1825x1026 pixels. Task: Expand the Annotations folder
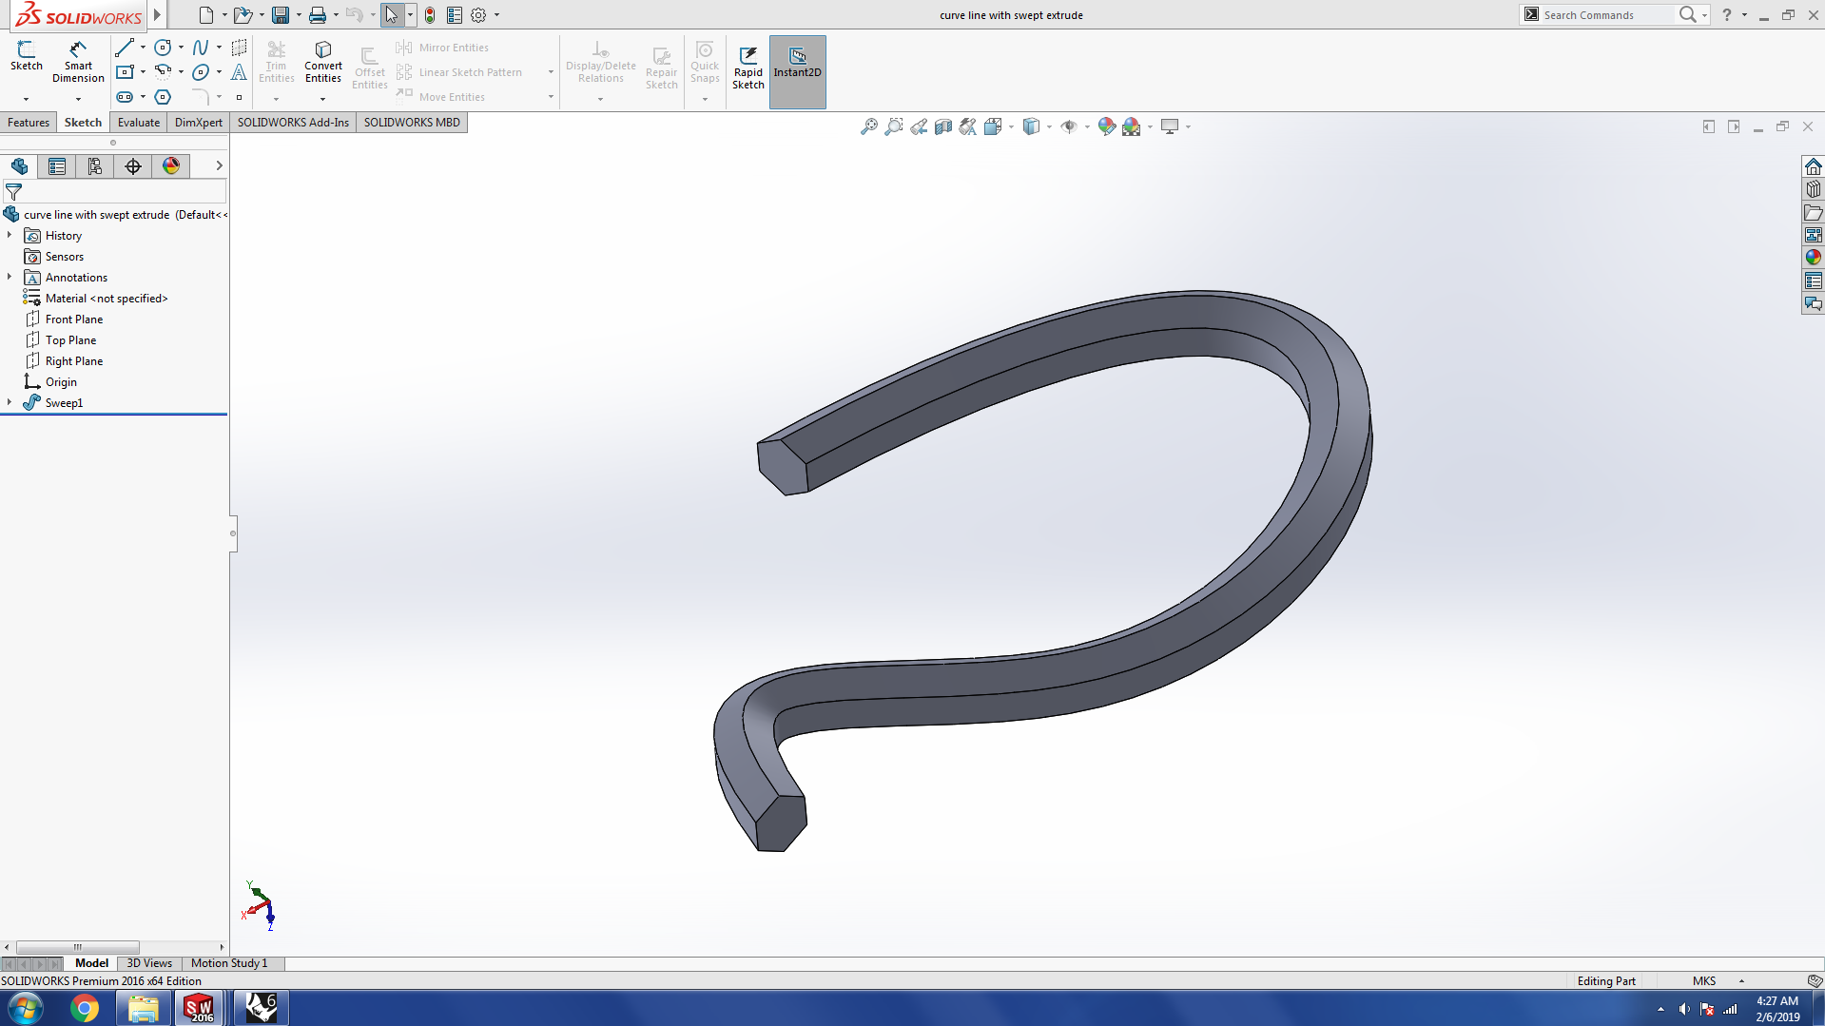(10, 277)
